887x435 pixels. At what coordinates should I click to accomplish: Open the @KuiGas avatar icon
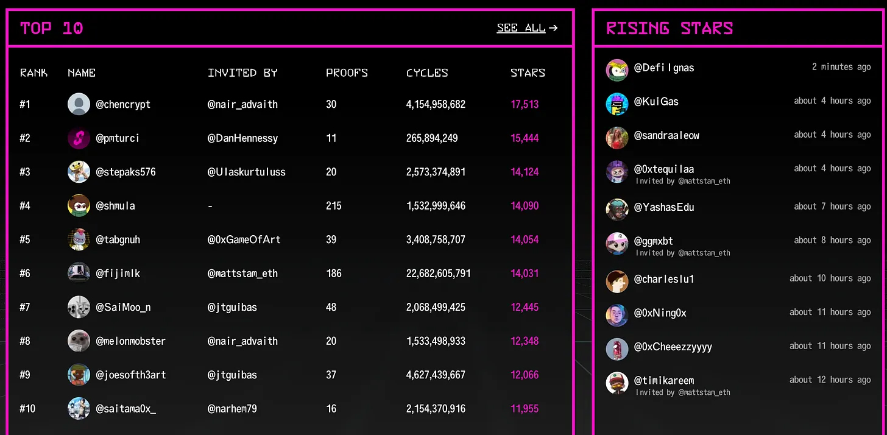tap(617, 104)
